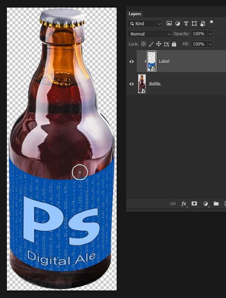Click the Opacity 100% value field

[x=199, y=34]
